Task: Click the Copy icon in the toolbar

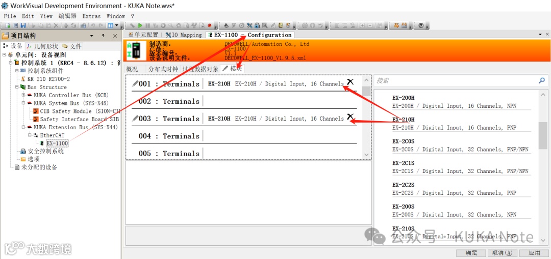Action: [41, 25]
